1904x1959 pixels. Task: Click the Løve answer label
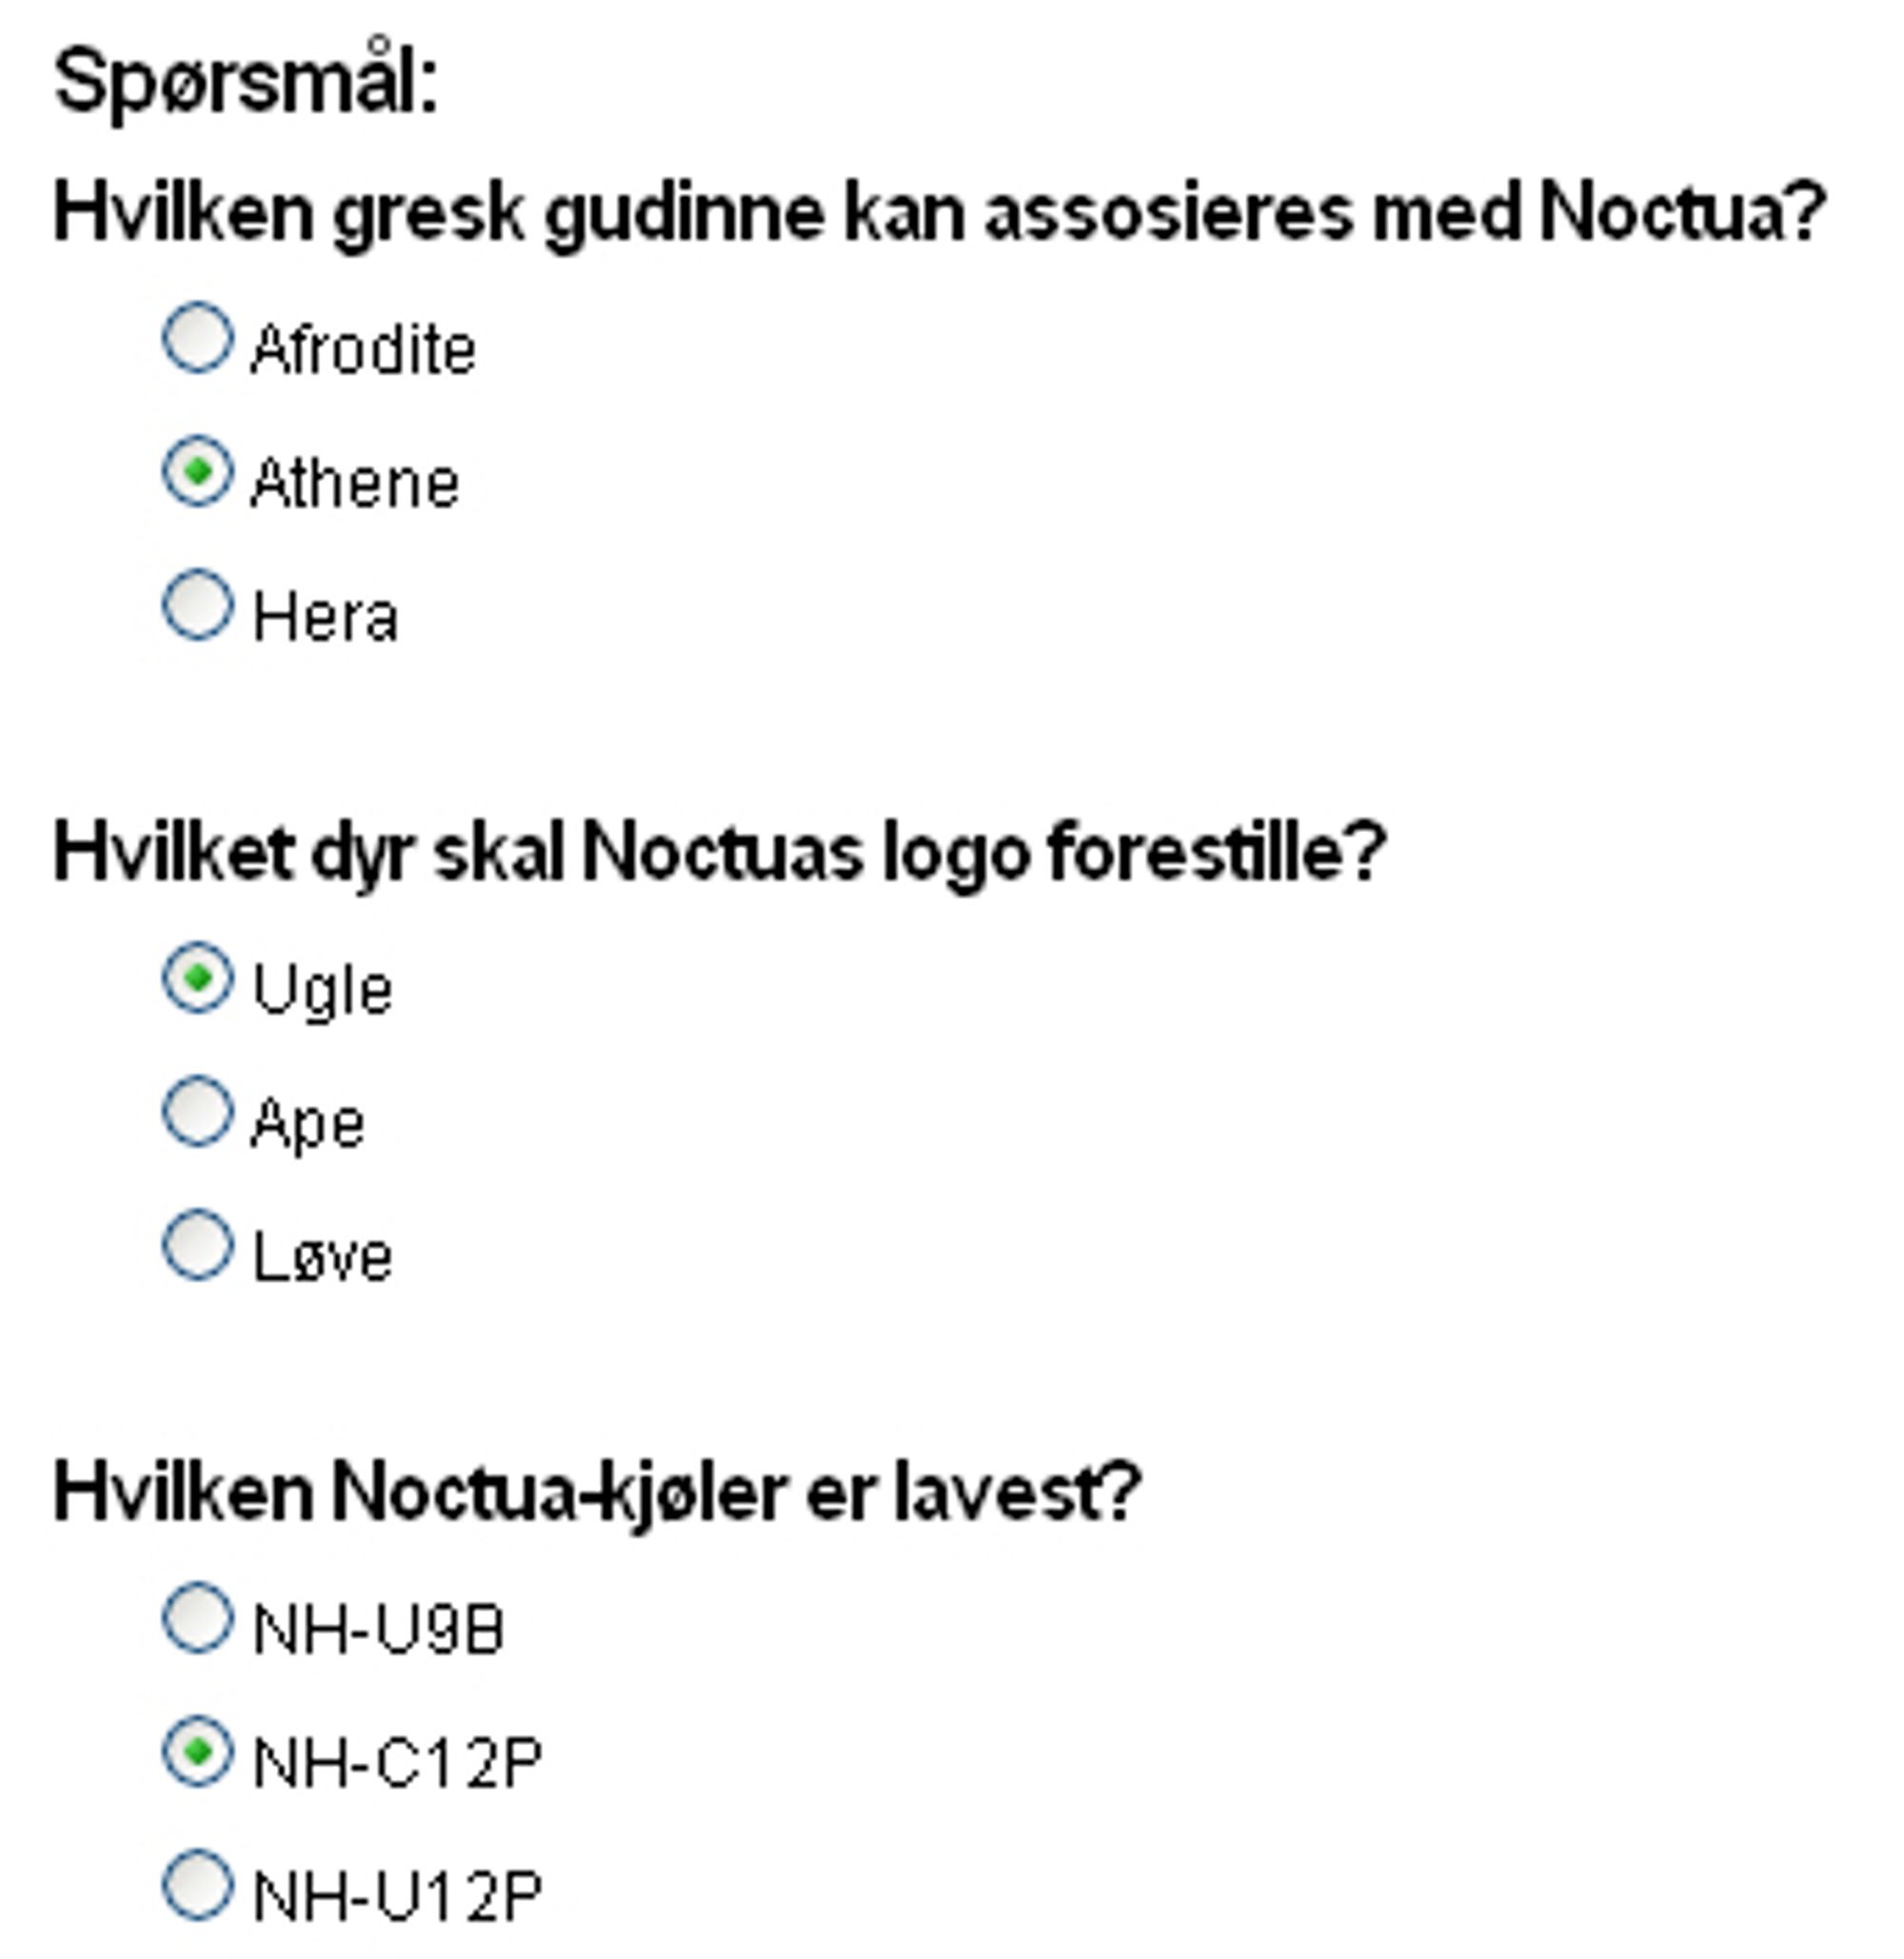(323, 1257)
